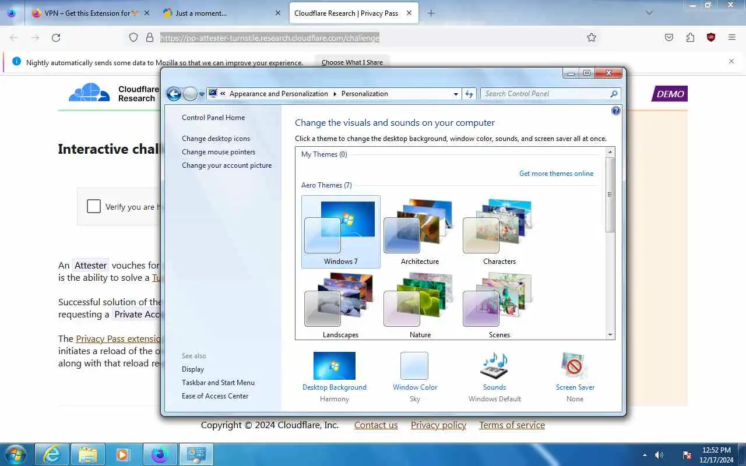This screenshot has height=466, width=746.
Task: Open Control Panel recent pages dropdown
Action: (x=202, y=94)
